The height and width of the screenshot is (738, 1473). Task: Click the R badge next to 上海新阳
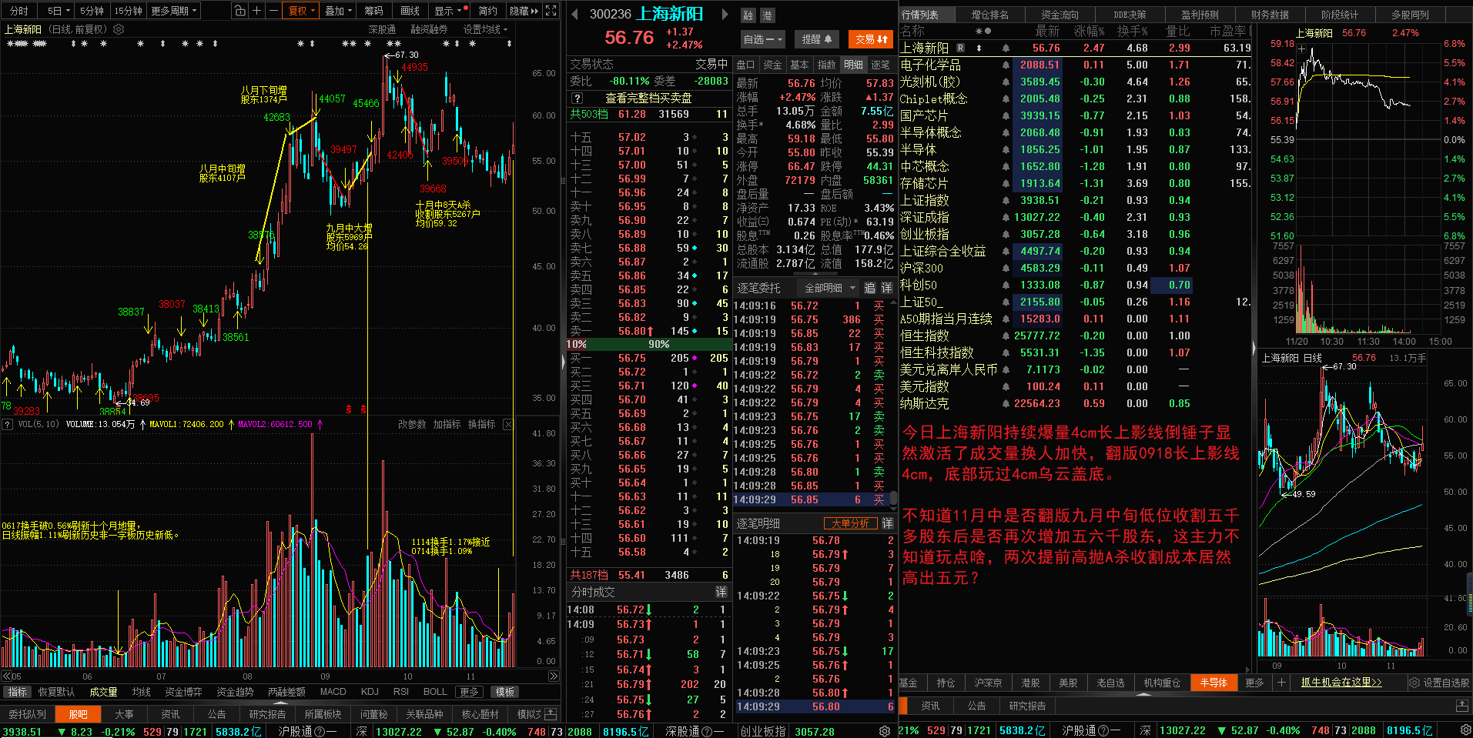click(x=960, y=48)
